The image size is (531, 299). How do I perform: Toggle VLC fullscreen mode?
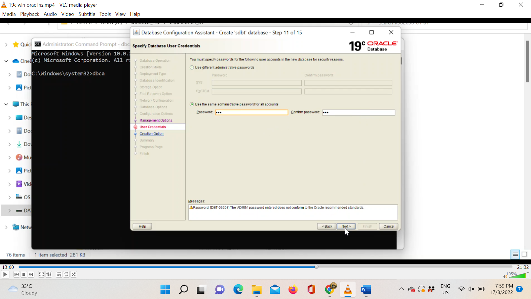click(x=41, y=274)
